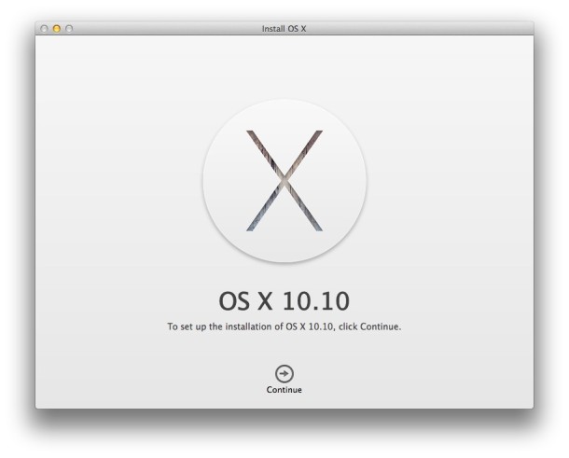Click the 'OS X 10.10' heading

(284, 301)
